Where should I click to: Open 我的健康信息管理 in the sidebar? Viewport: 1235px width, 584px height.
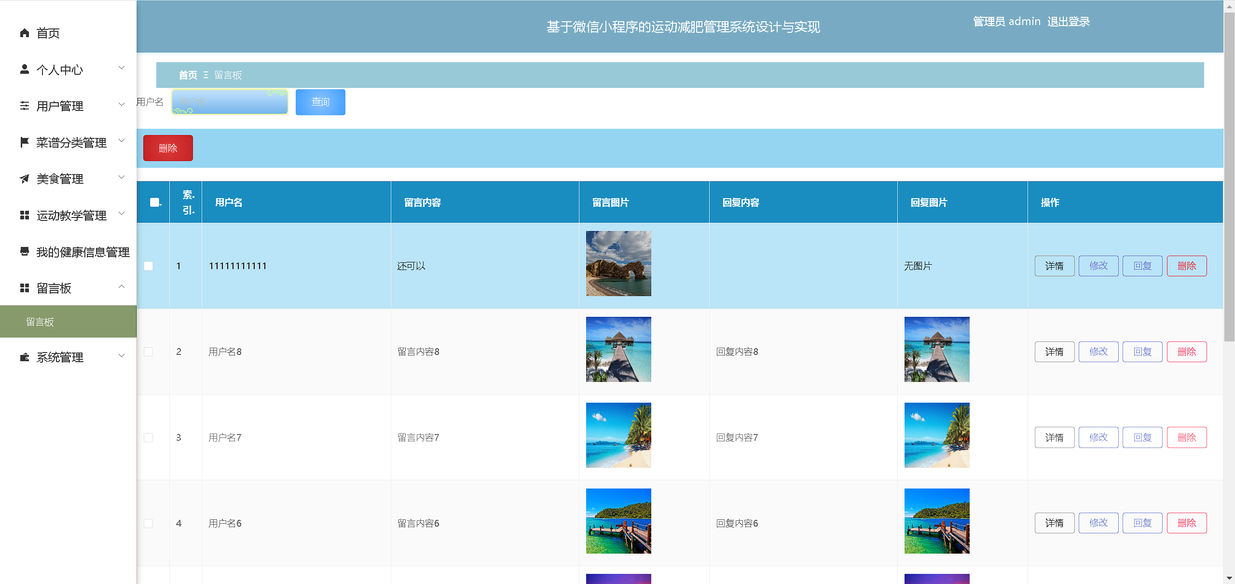click(68, 252)
